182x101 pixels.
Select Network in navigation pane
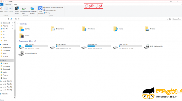click(x=5, y=94)
